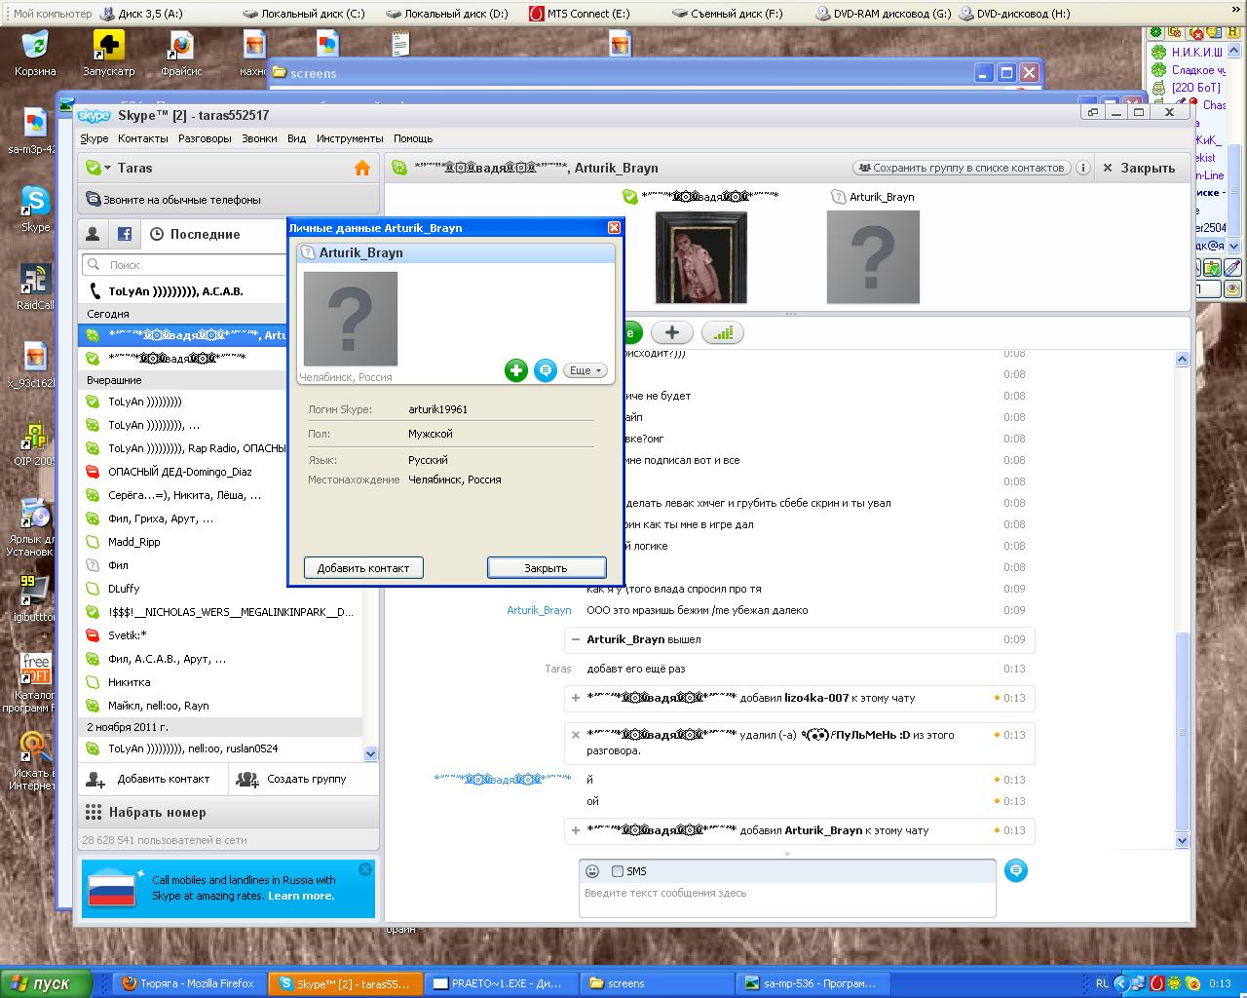Open the Вид menu
The image size is (1247, 998).
[297, 138]
